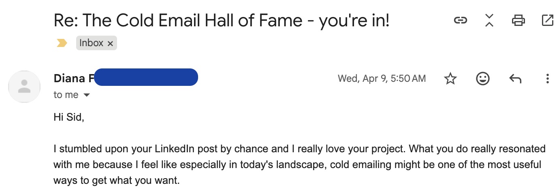
Task: Click the "Hi Sid," greeting line
Action: tap(68, 117)
